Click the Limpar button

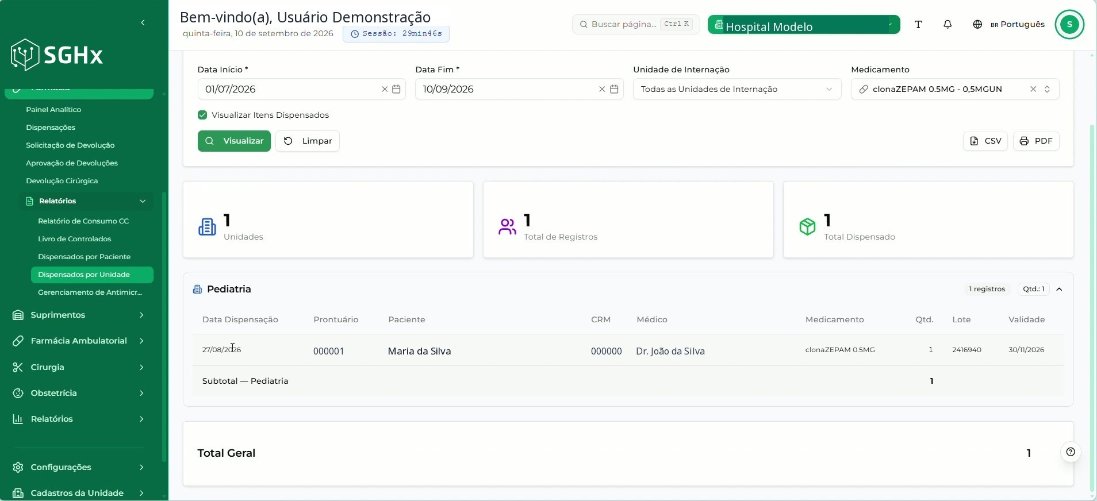(308, 141)
